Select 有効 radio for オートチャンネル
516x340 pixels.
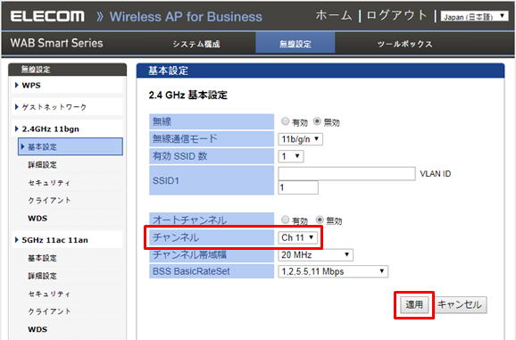click(286, 220)
